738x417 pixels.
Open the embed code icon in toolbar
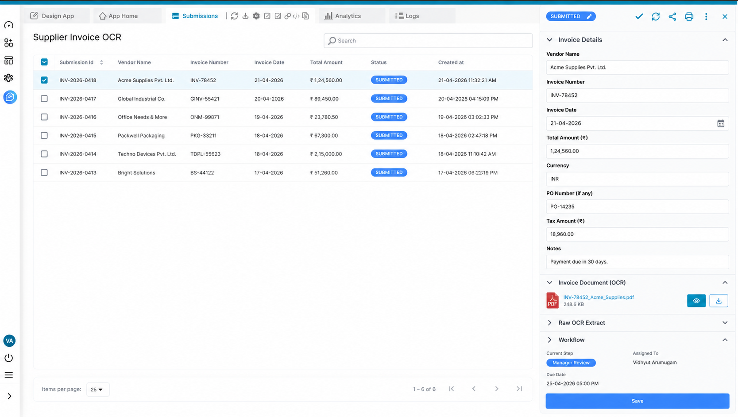tap(296, 16)
